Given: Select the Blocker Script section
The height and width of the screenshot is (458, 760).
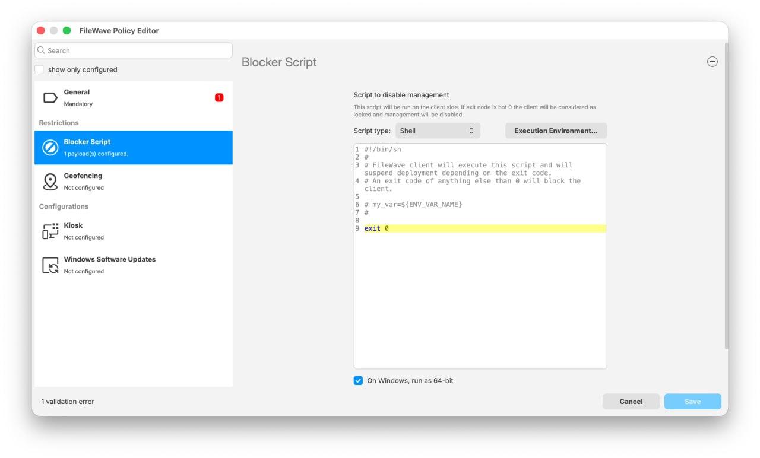Looking at the screenshot, I should coord(134,147).
